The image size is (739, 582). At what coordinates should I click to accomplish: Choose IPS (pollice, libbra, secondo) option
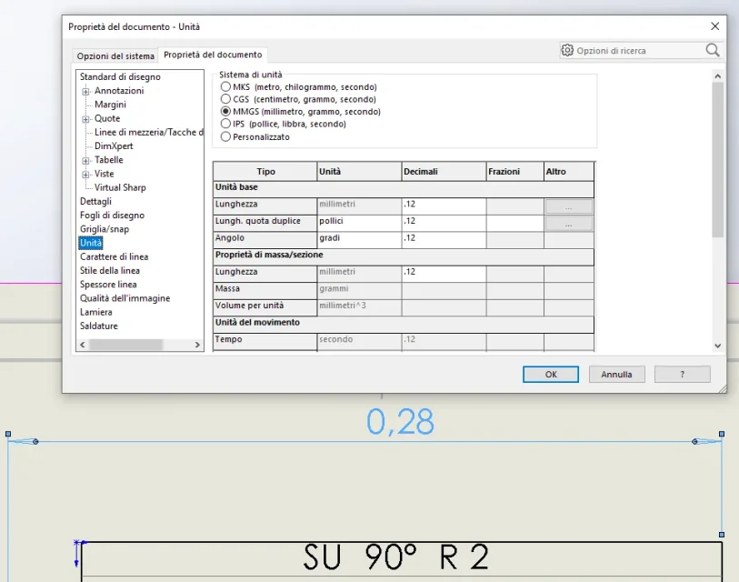225,124
